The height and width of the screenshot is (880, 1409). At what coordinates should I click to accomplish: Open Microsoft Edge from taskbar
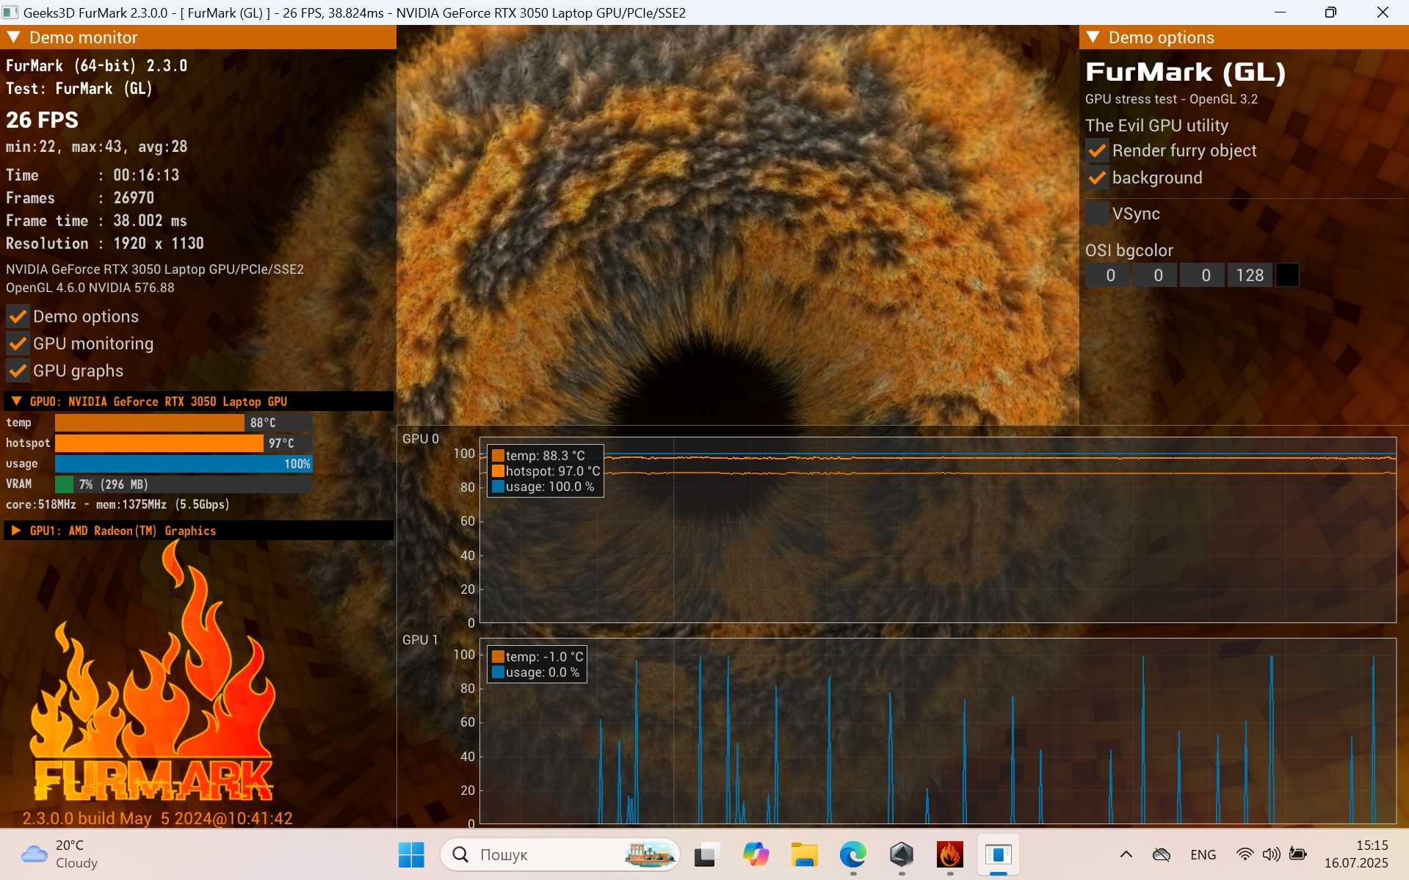852,854
